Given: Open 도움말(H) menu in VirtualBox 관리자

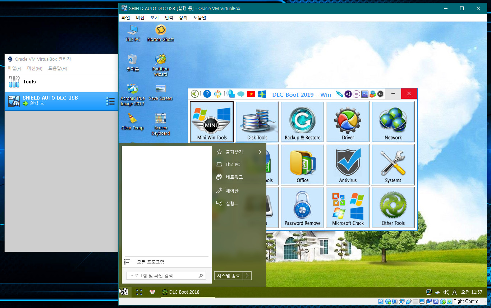Looking at the screenshot, I should [x=58, y=68].
